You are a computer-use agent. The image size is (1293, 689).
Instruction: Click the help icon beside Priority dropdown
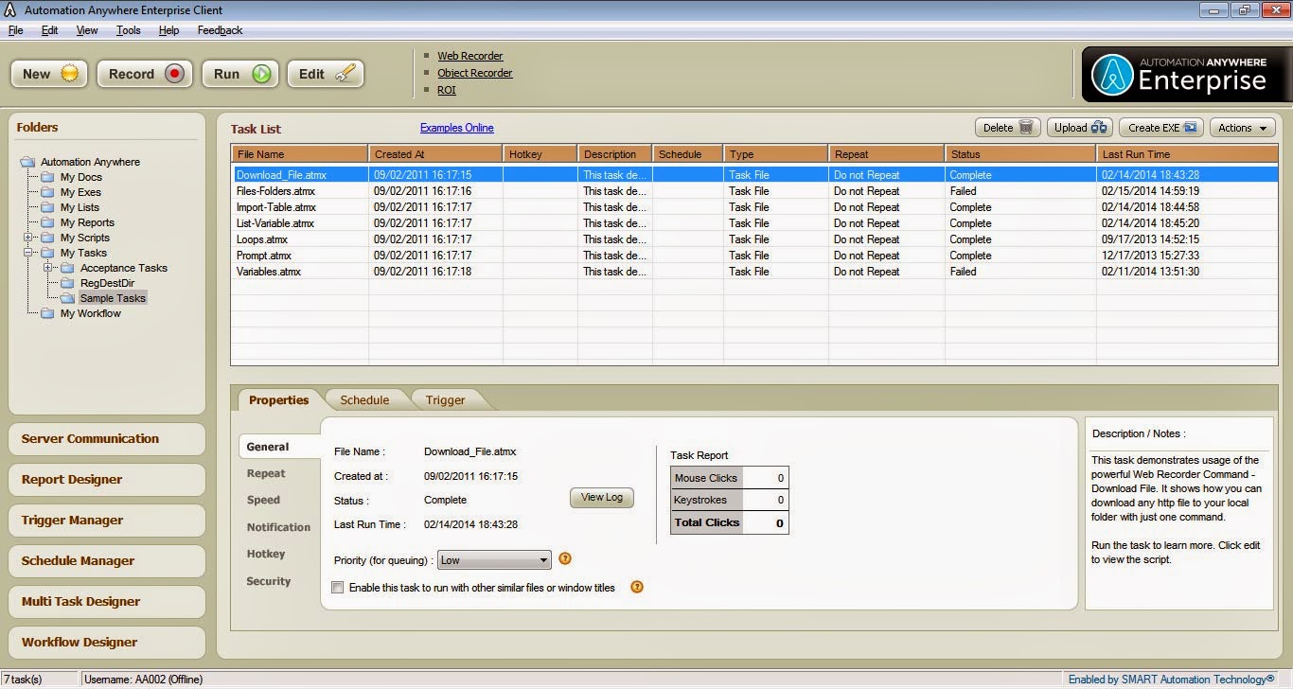click(565, 558)
